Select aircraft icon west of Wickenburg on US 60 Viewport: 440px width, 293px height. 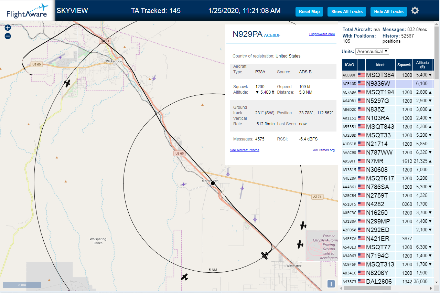pyautogui.click(x=67, y=83)
